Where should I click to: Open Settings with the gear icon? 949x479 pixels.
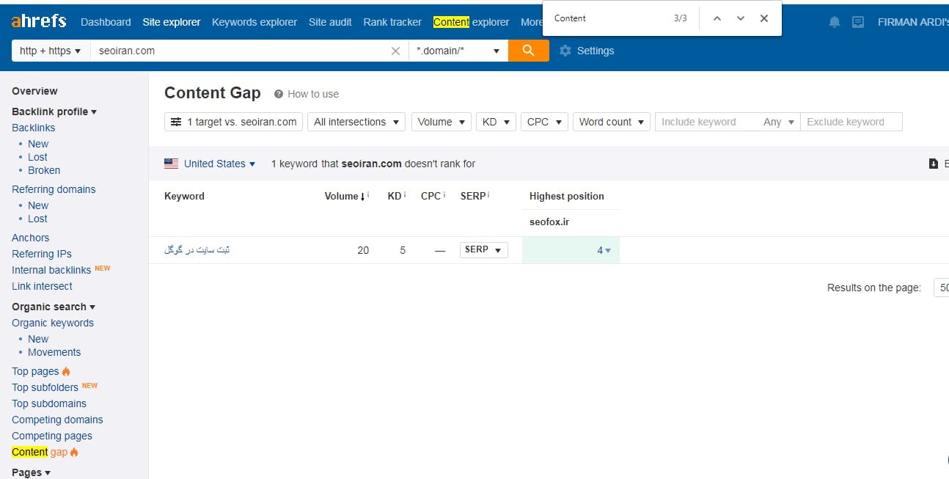565,51
